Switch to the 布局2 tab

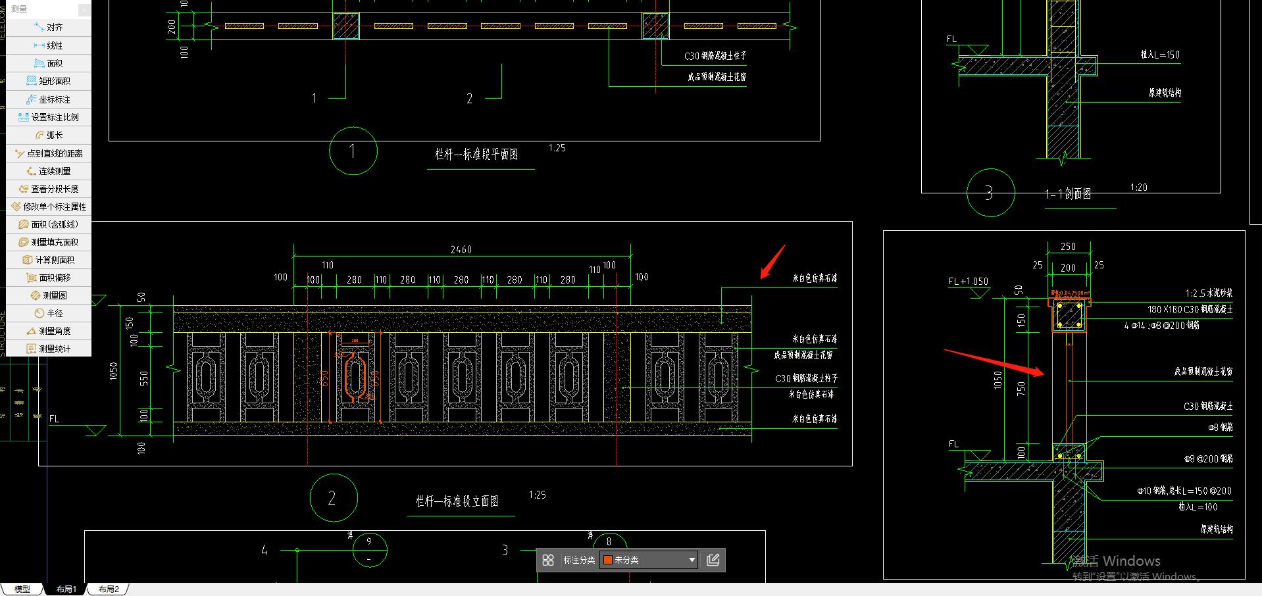[109, 589]
